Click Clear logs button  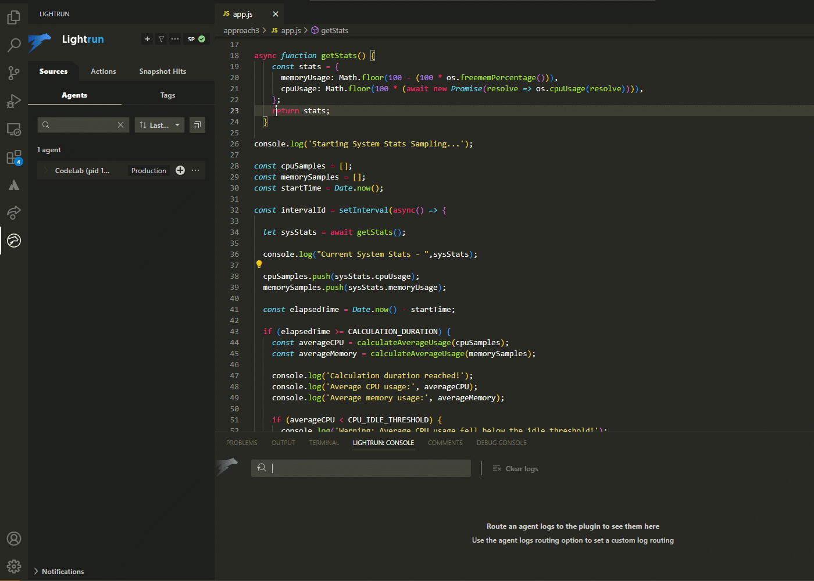tap(516, 469)
